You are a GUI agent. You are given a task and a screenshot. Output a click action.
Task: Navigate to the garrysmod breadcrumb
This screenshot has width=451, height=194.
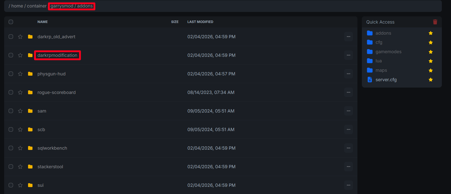tap(62, 6)
